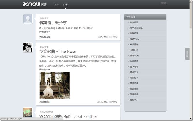Click the iKnow 英语 logo
The image size is (193, 121).
point(35,4)
